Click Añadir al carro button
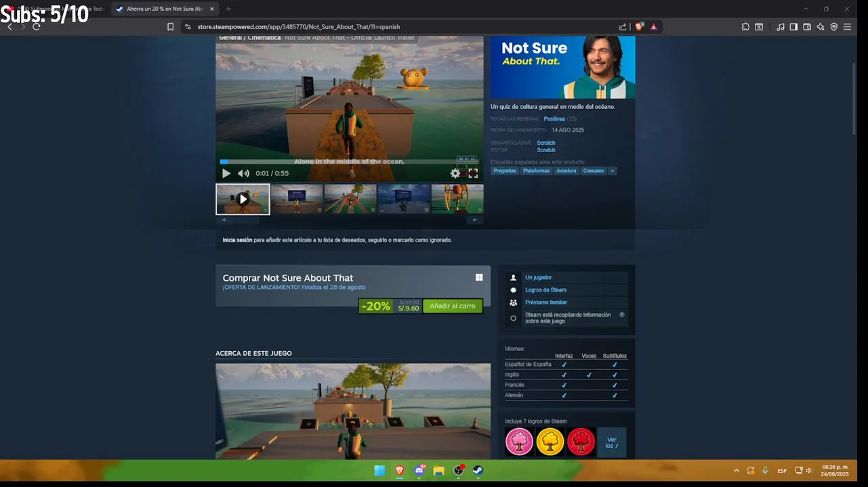The height and width of the screenshot is (487, 868). [453, 306]
